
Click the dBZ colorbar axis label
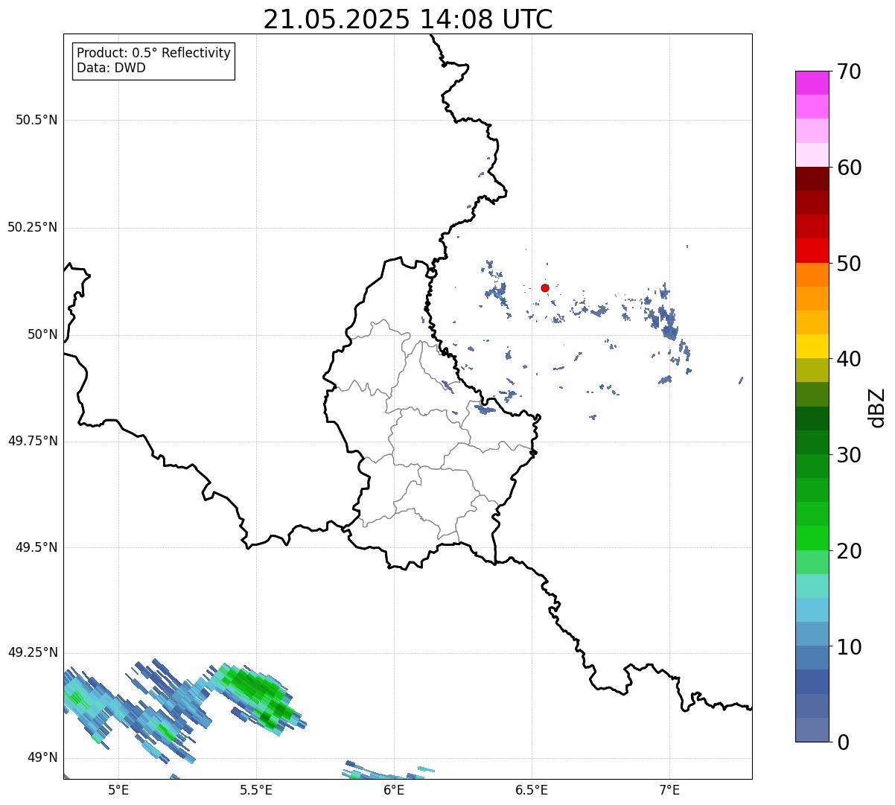click(877, 407)
